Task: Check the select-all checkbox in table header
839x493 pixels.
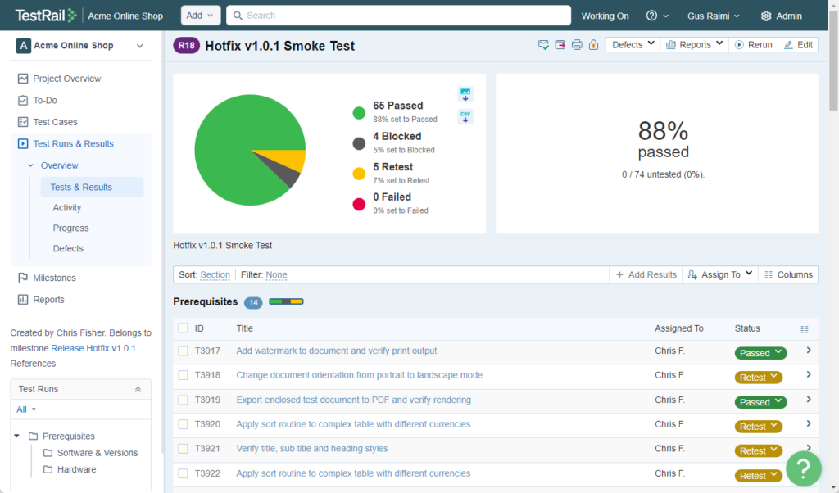Action: click(183, 328)
